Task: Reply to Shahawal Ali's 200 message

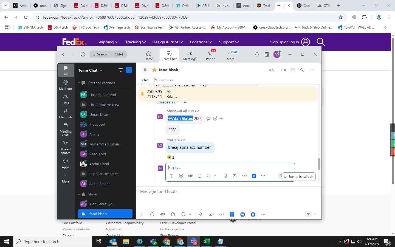Action: pyautogui.click(x=208, y=119)
